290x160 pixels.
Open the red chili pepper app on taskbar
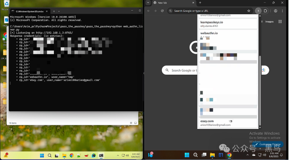click(x=86, y=156)
